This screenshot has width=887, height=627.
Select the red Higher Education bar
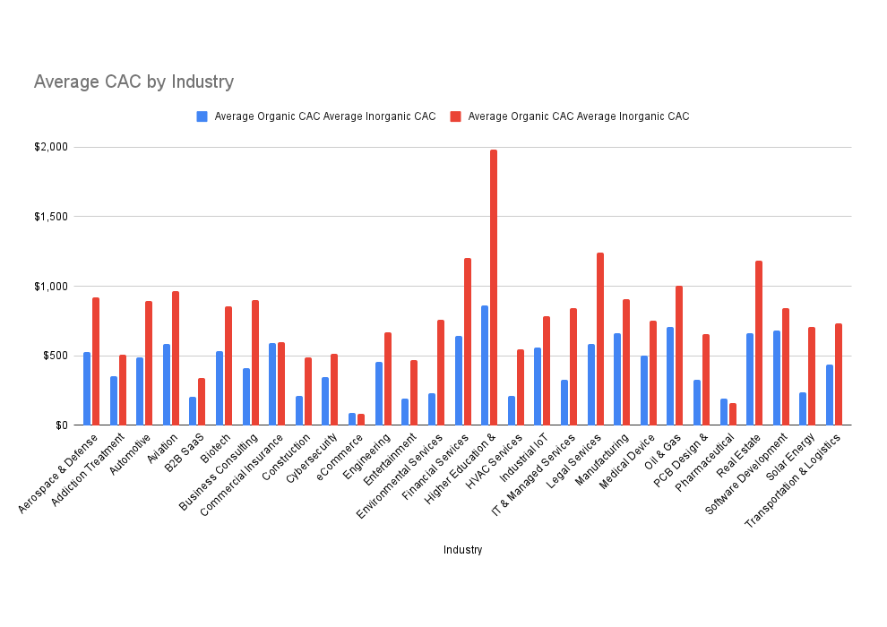coord(494,288)
